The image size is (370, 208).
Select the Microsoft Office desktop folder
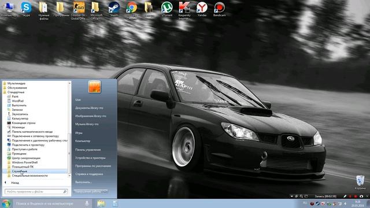(97, 10)
